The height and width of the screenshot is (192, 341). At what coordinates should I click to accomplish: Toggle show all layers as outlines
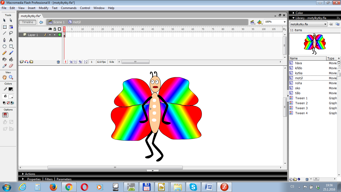coord(59,29)
